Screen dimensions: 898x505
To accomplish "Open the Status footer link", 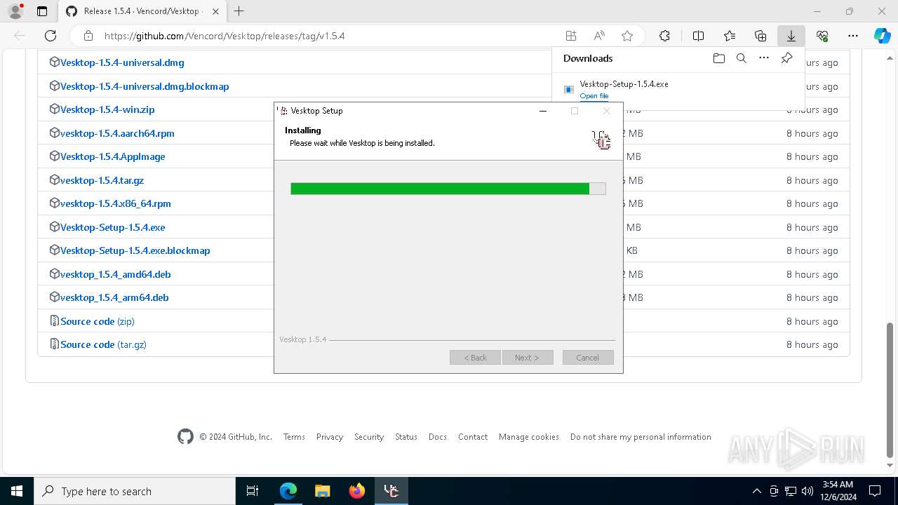I will (x=406, y=437).
